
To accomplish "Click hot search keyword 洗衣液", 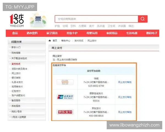I will pyautogui.click(x=101, y=26).
